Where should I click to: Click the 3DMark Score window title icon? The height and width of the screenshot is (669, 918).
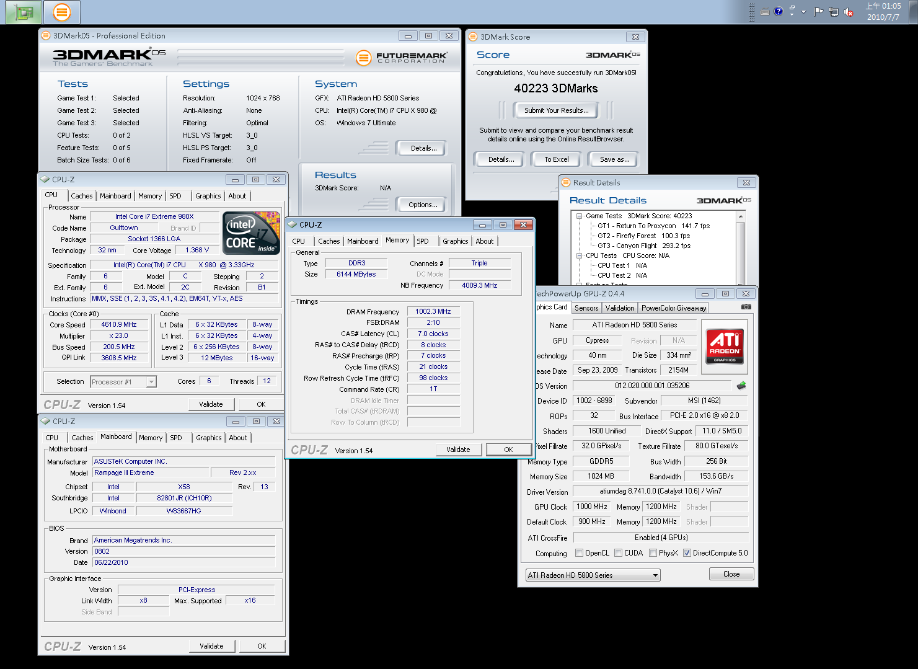click(x=472, y=37)
